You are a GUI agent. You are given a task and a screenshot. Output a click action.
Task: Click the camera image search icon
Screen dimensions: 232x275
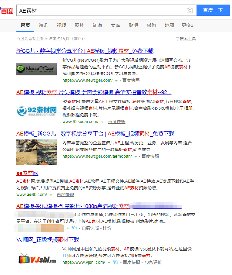190,11
